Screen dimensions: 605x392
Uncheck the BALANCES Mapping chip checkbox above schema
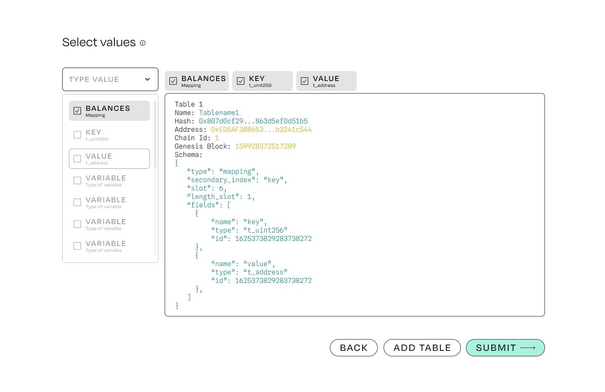coord(173,81)
